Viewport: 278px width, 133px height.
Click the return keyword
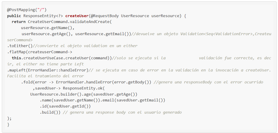[x=19, y=22]
